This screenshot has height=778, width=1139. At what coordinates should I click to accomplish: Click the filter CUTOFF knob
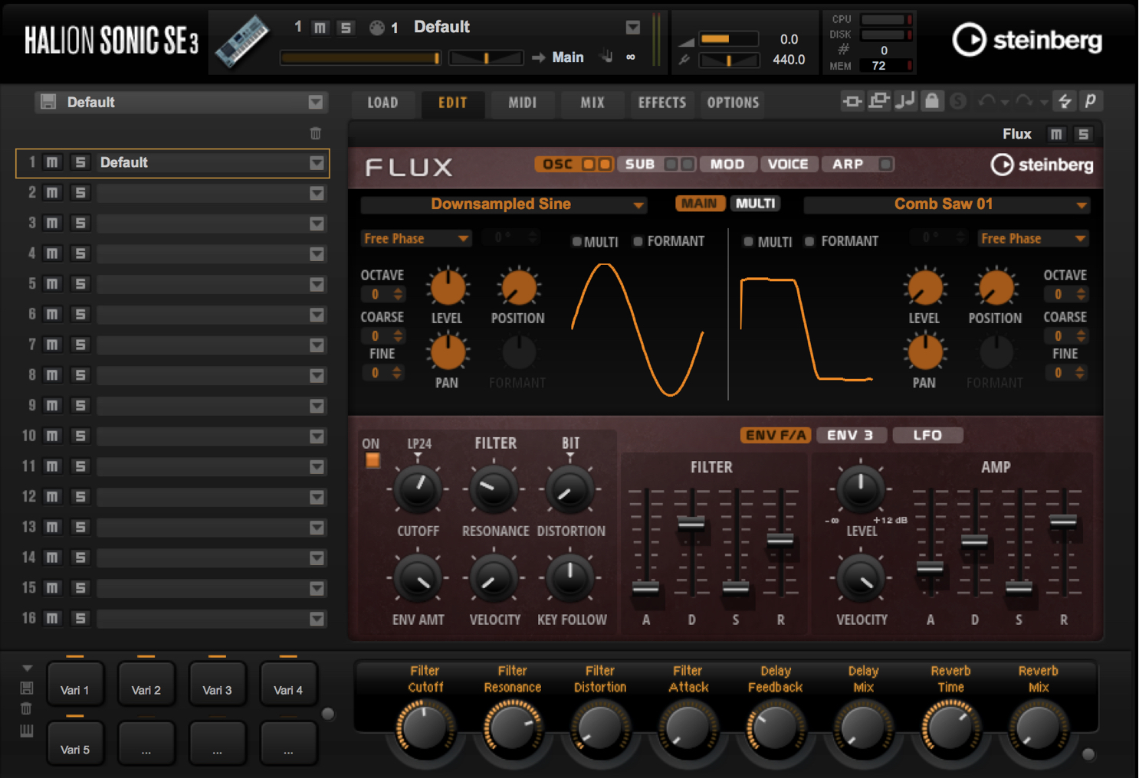[418, 490]
